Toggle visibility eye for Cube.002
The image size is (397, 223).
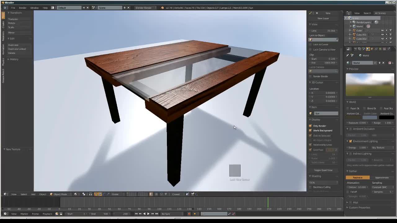coord(382,39)
